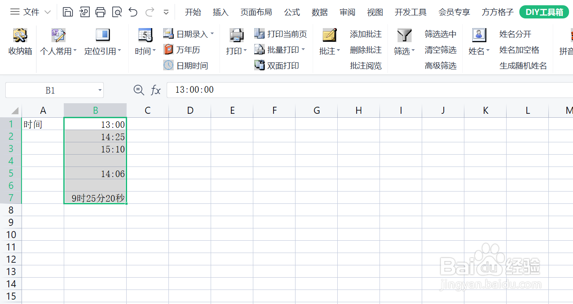The width and height of the screenshot is (573, 304).
Task: Click 批注阅览 button
Action: pos(366,65)
